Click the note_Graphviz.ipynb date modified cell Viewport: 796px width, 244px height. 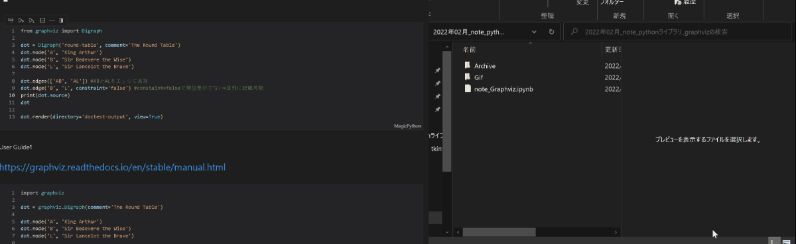pyautogui.click(x=612, y=89)
